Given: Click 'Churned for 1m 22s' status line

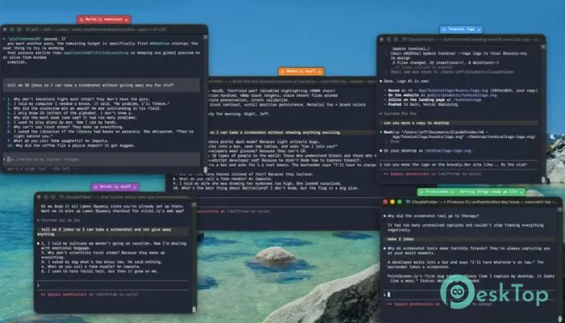Looking at the screenshot, I should pyautogui.click(x=58, y=220).
